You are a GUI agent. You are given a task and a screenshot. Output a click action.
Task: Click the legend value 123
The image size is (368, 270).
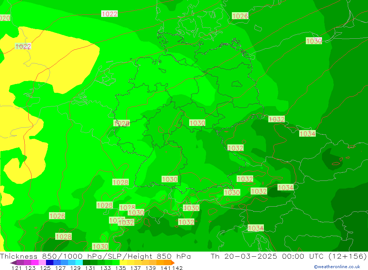click(30, 268)
